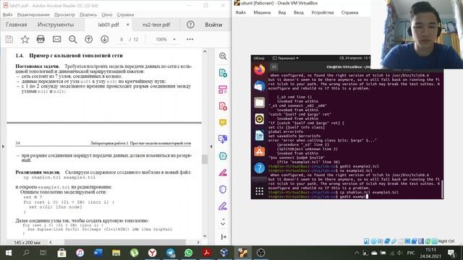
Task: Open Rhythmbox in the Ubuntu dock
Action: [260, 119]
